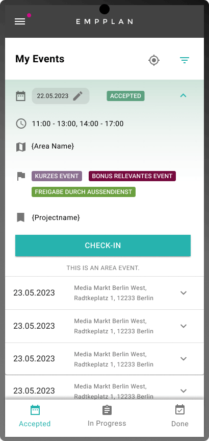
Task: Tap the CHECK-IN button
Action: coord(103,246)
